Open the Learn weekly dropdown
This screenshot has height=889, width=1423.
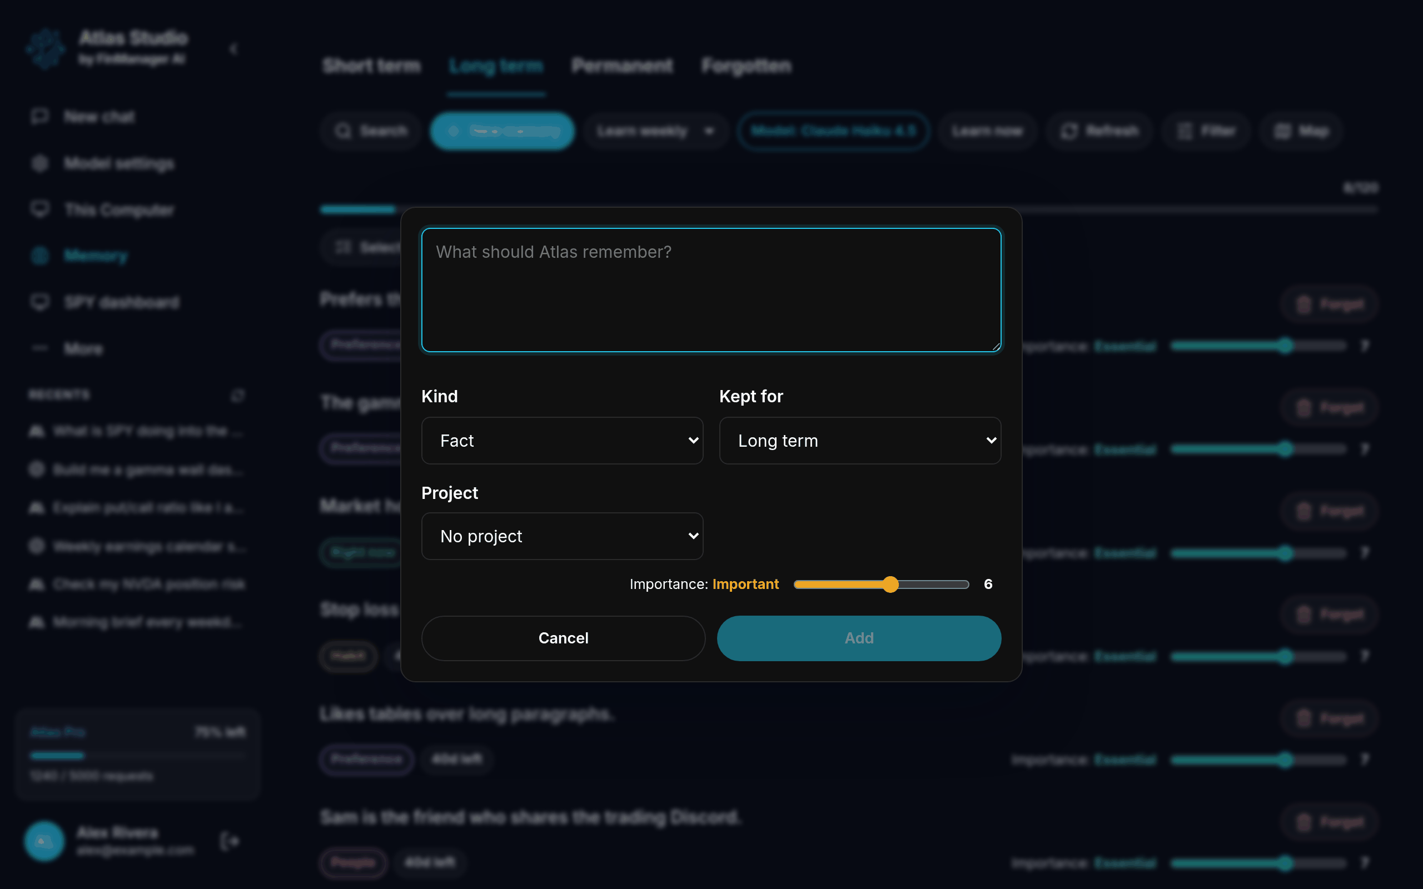click(x=656, y=131)
